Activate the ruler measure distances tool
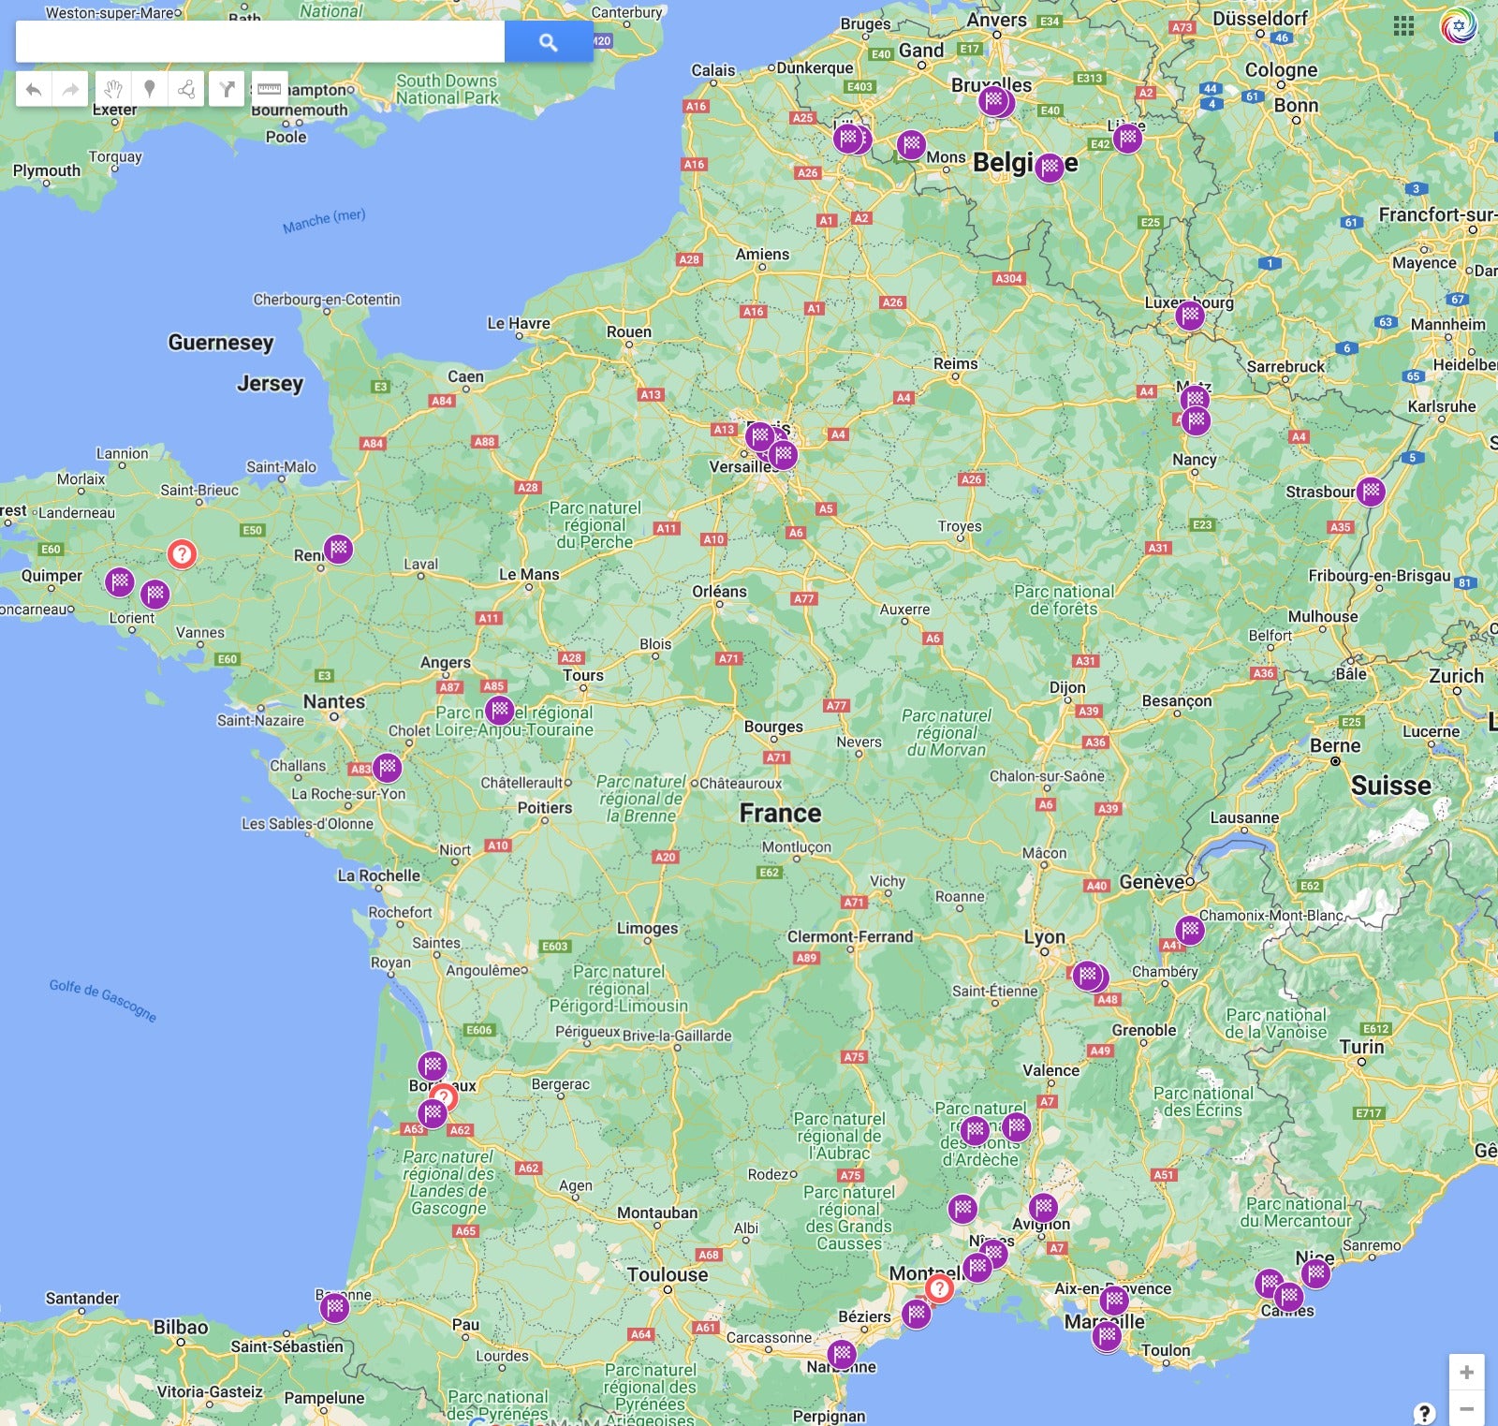 pos(269,90)
